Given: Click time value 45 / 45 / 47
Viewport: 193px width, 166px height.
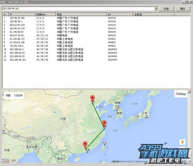Looking at the screenshot, I should click(42, 56).
